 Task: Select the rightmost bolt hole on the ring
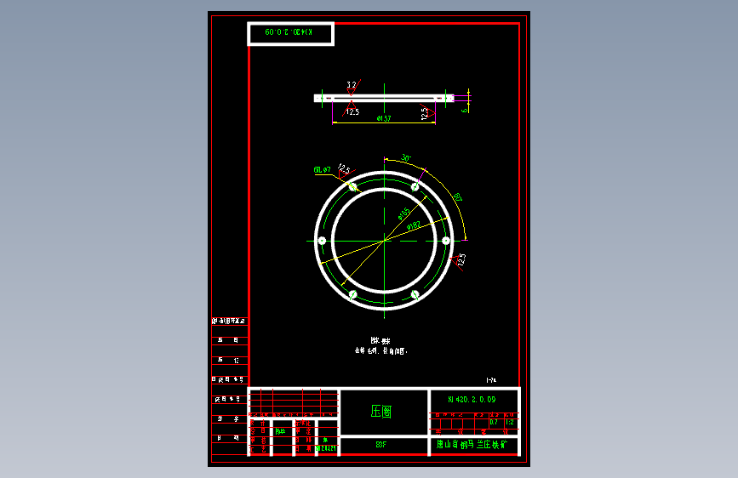point(446,241)
